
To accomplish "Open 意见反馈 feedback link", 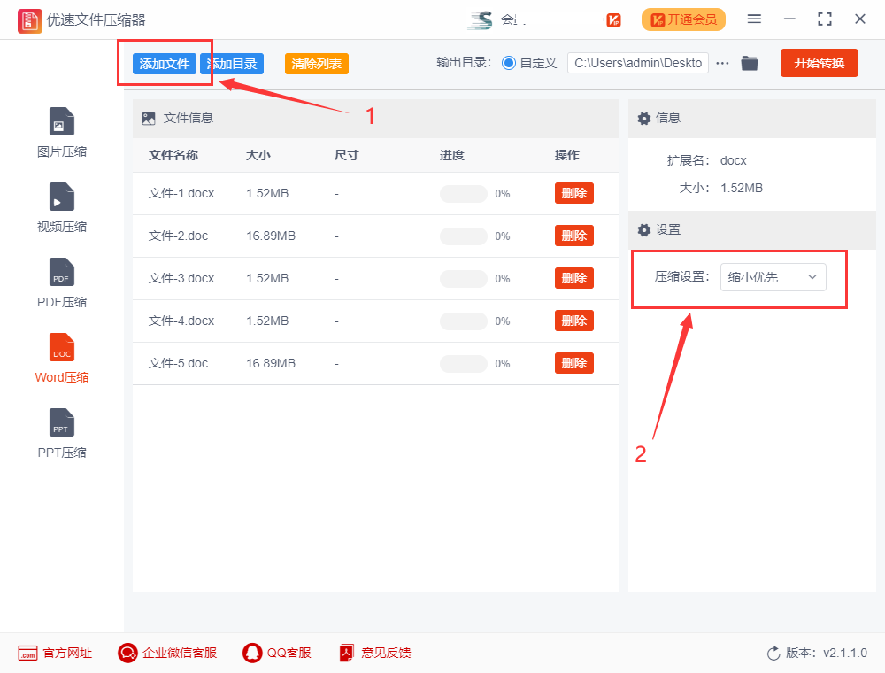I will pyautogui.click(x=374, y=653).
